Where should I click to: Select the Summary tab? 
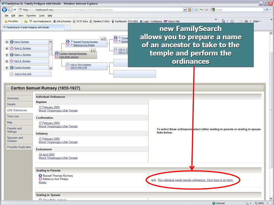pos(19,98)
